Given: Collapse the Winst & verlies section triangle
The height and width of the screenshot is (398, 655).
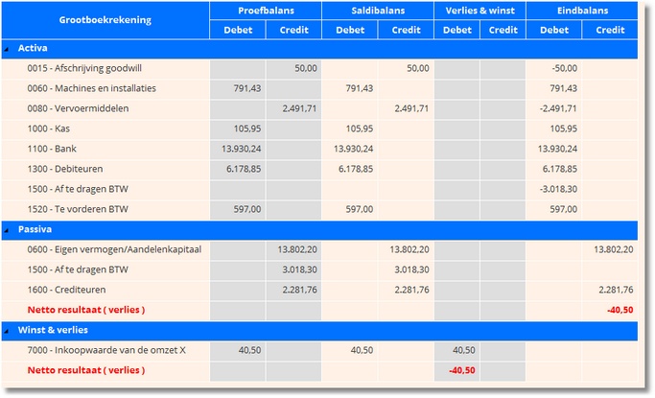Looking at the screenshot, I should 8,331.
